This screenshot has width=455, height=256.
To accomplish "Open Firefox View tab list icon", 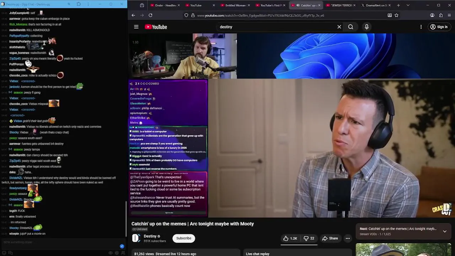I will pos(142,5).
